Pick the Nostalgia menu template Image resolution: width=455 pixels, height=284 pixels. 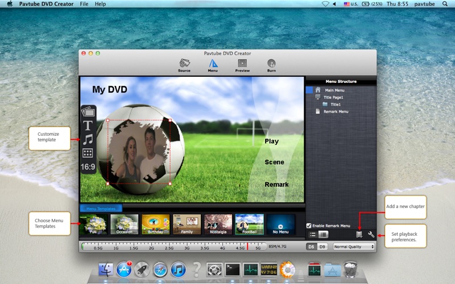tap(218, 224)
